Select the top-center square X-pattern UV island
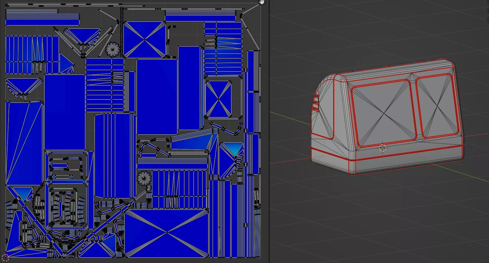This screenshot has width=489, height=263. 144,40
